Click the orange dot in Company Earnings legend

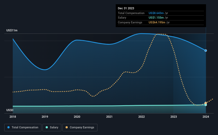tap(67, 127)
